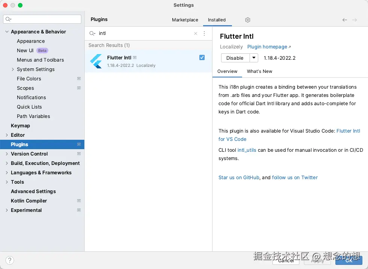368x269 pixels.
Task: Switch to the Installed tab
Action: click(217, 20)
